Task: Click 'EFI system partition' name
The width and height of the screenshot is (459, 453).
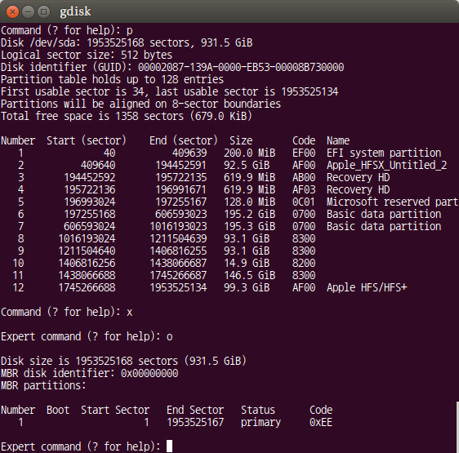Action: pos(384,153)
